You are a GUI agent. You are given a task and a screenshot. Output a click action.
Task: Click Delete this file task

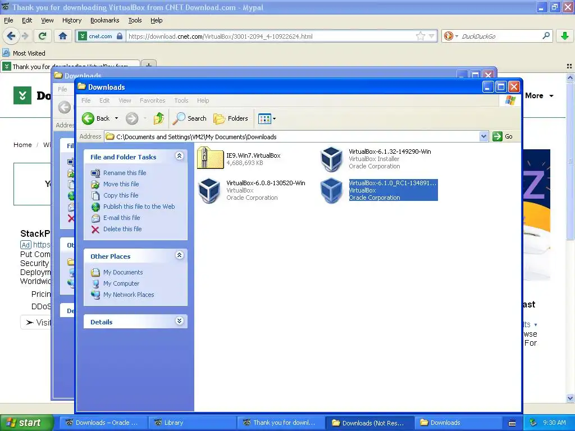coord(122,229)
